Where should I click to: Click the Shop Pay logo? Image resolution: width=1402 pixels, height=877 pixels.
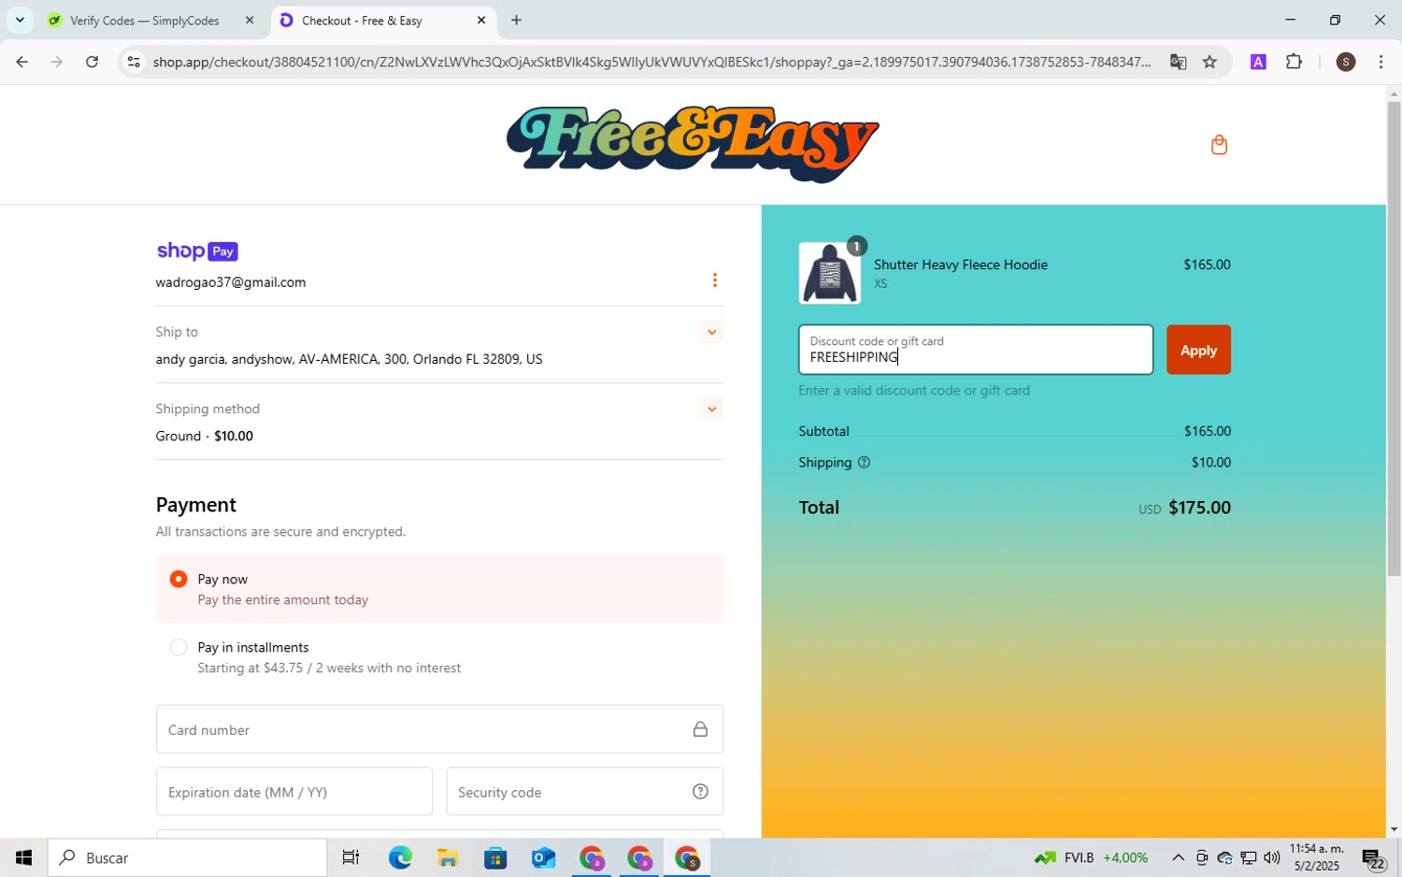click(x=197, y=251)
